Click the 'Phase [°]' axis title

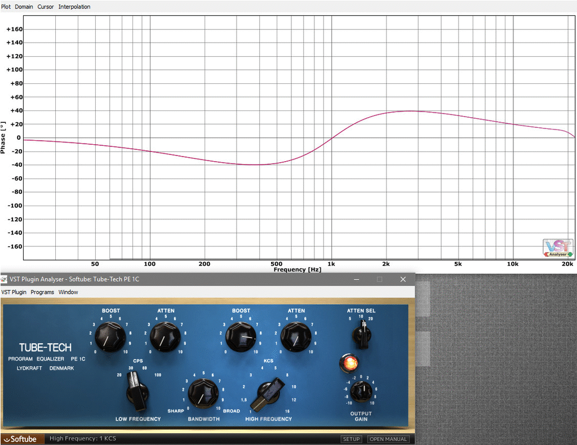pos(3,137)
